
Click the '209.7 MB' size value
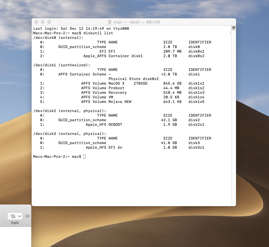coord(172,51)
